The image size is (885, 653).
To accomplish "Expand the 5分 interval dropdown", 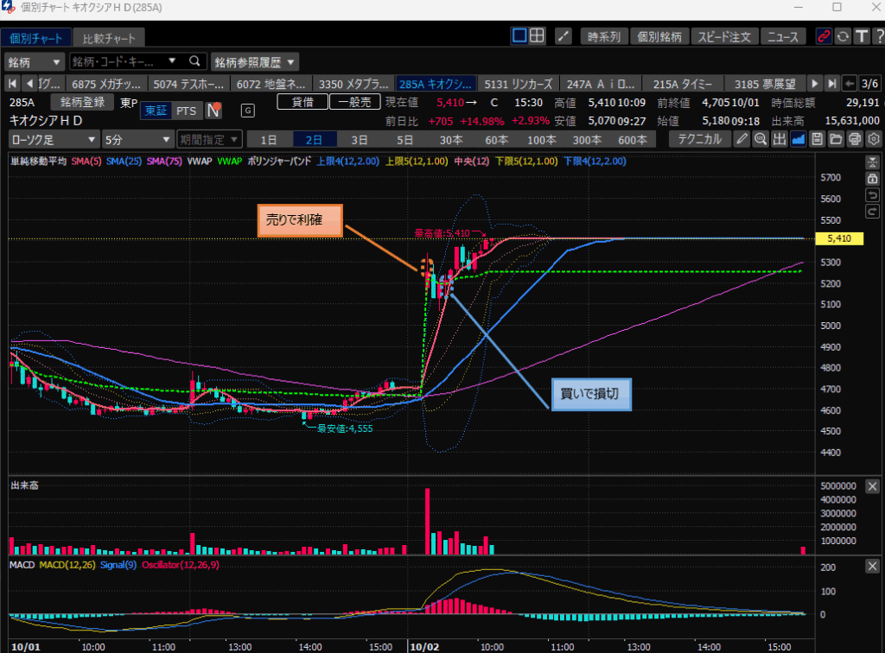I will (137, 139).
